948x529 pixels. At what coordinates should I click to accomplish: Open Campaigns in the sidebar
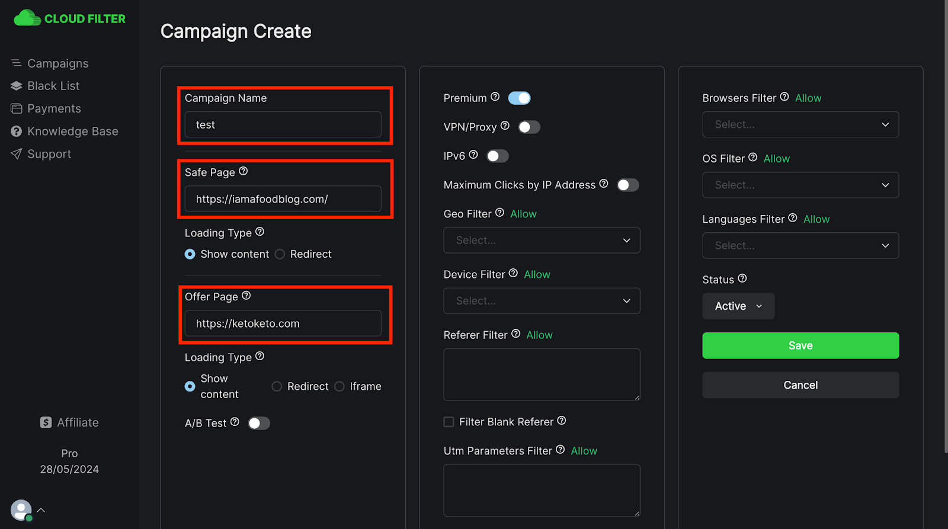click(57, 63)
